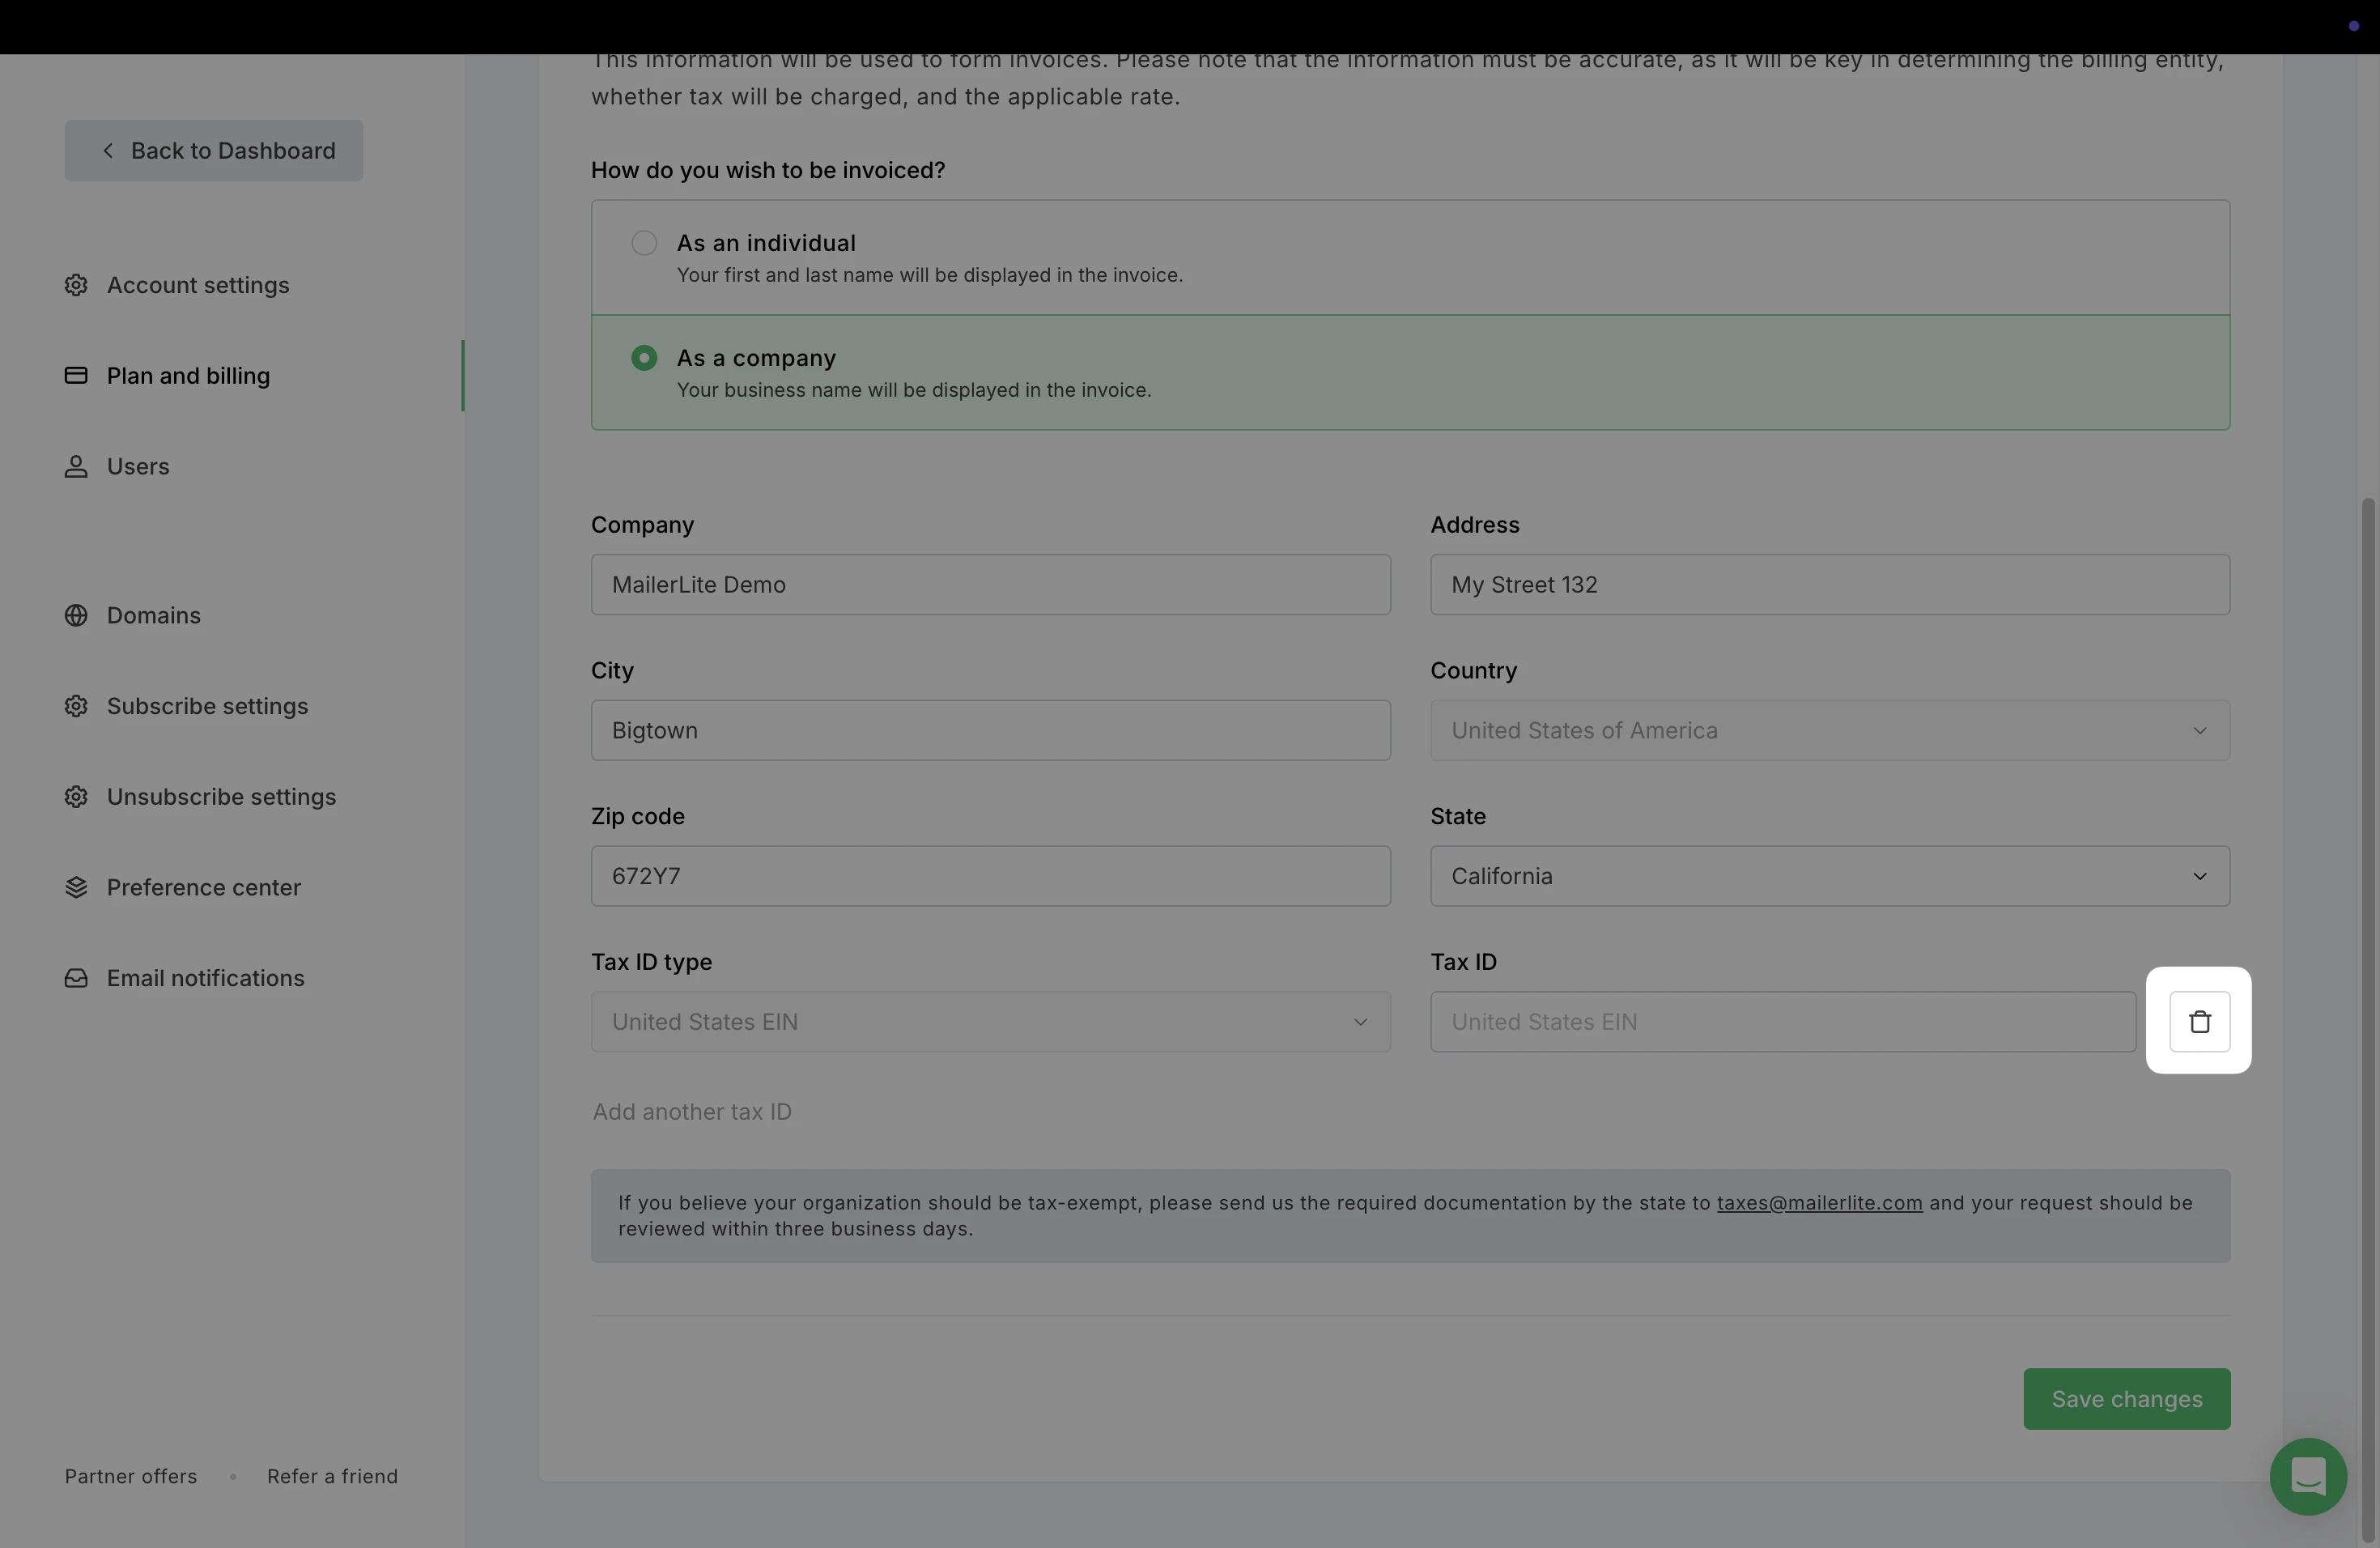Click the Company name input field

pyautogui.click(x=990, y=585)
